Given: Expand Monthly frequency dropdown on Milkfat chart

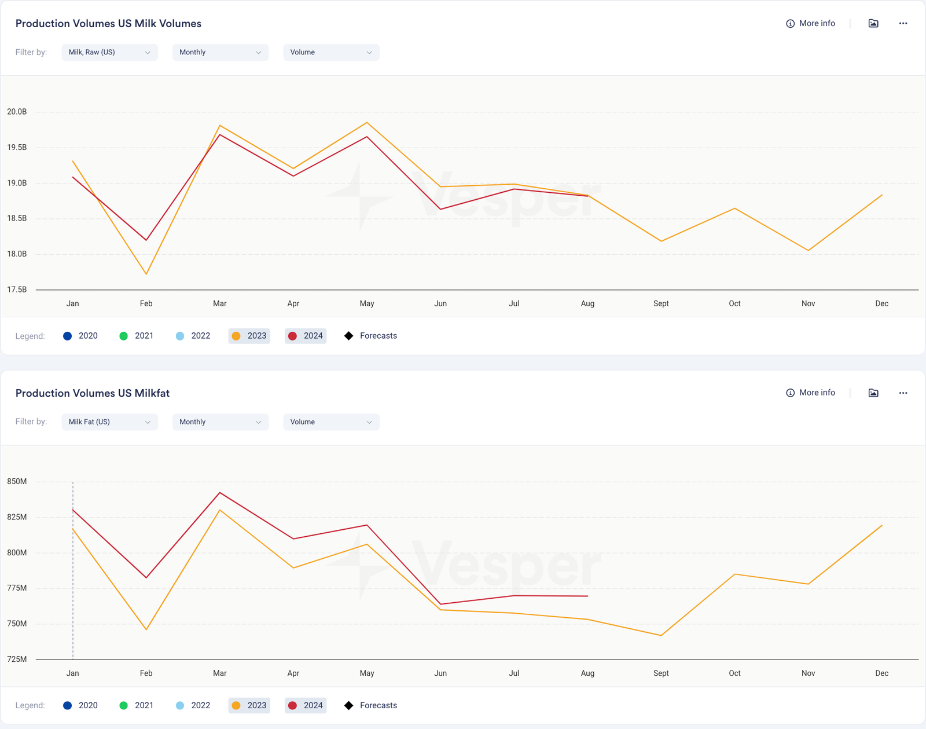Looking at the screenshot, I should 220,422.
